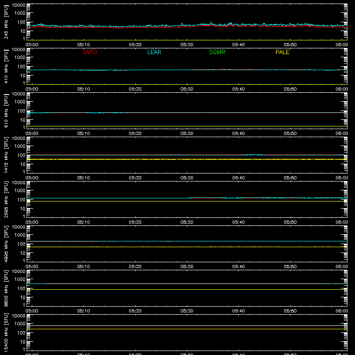Select the 610 MHz [SFU] axis title
Image resolution: width=355 pixels, height=355 pixels.
pyautogui.click(x=6, y=111)
